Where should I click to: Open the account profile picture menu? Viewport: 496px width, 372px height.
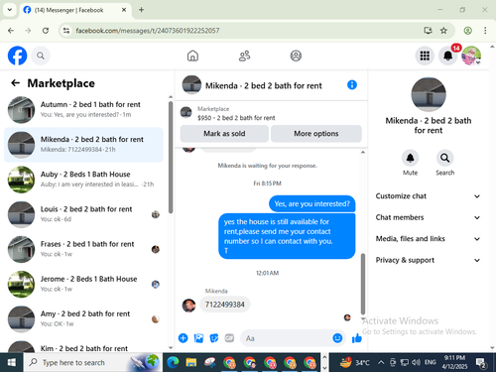(471, 56)
